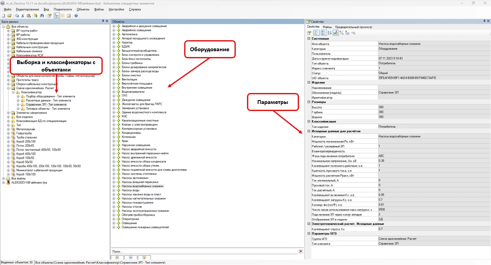Toggle the orange grid icons view

coord(62,16)
